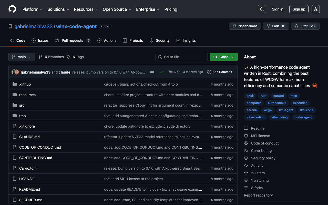The image size is (328, 205).
Task: Open the 6 Tags link
Action: pyautogui.click(x=75, y=57)
